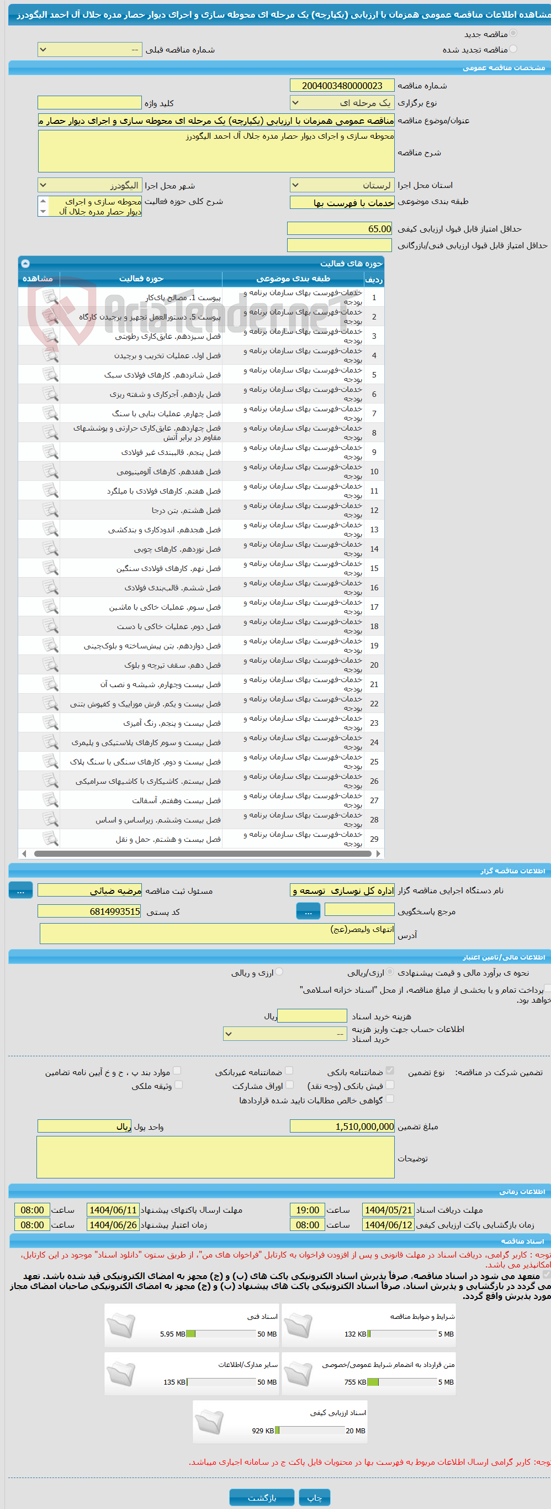Click the اسناد فنی size progress bar
This screenshot has height=1509, width=551.
(x=220, y=1334)
